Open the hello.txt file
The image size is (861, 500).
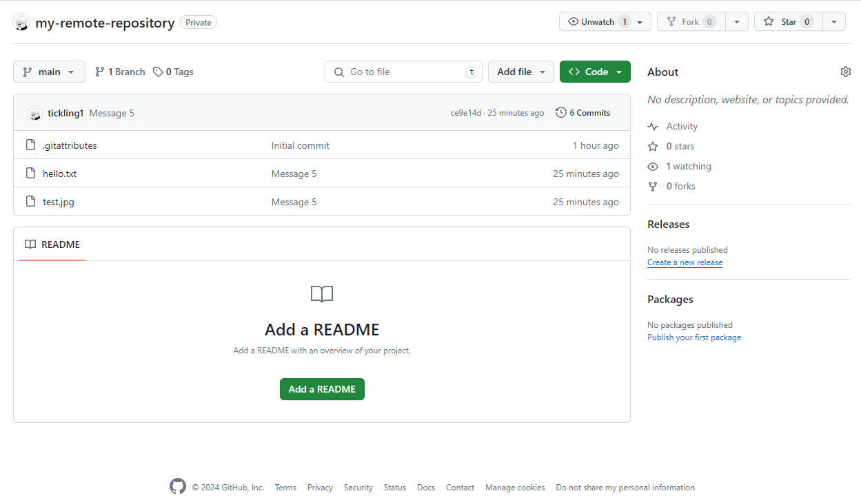[x=60, y=174]
